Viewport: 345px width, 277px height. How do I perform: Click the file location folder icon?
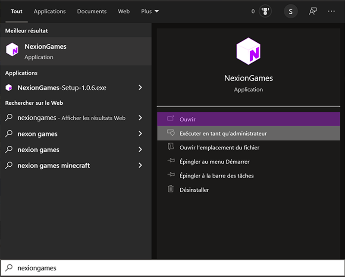(171, 146)
